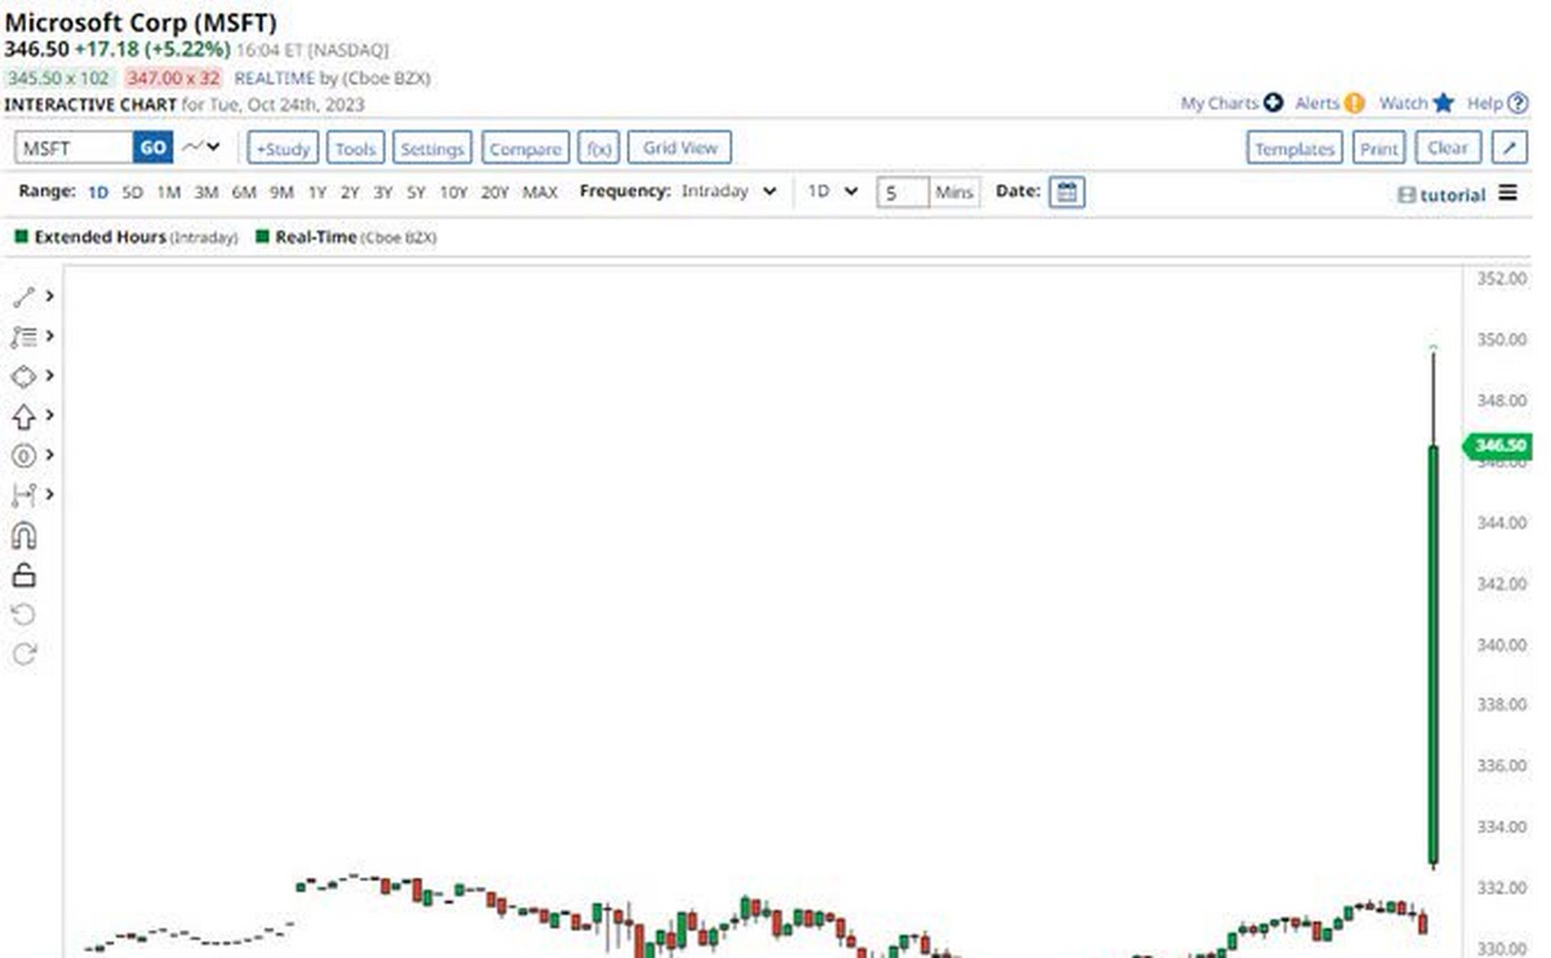The width and height of the screenshot is (1551, 958).
Task: Expand the arrow marker tool options
Action: point(49,415)
